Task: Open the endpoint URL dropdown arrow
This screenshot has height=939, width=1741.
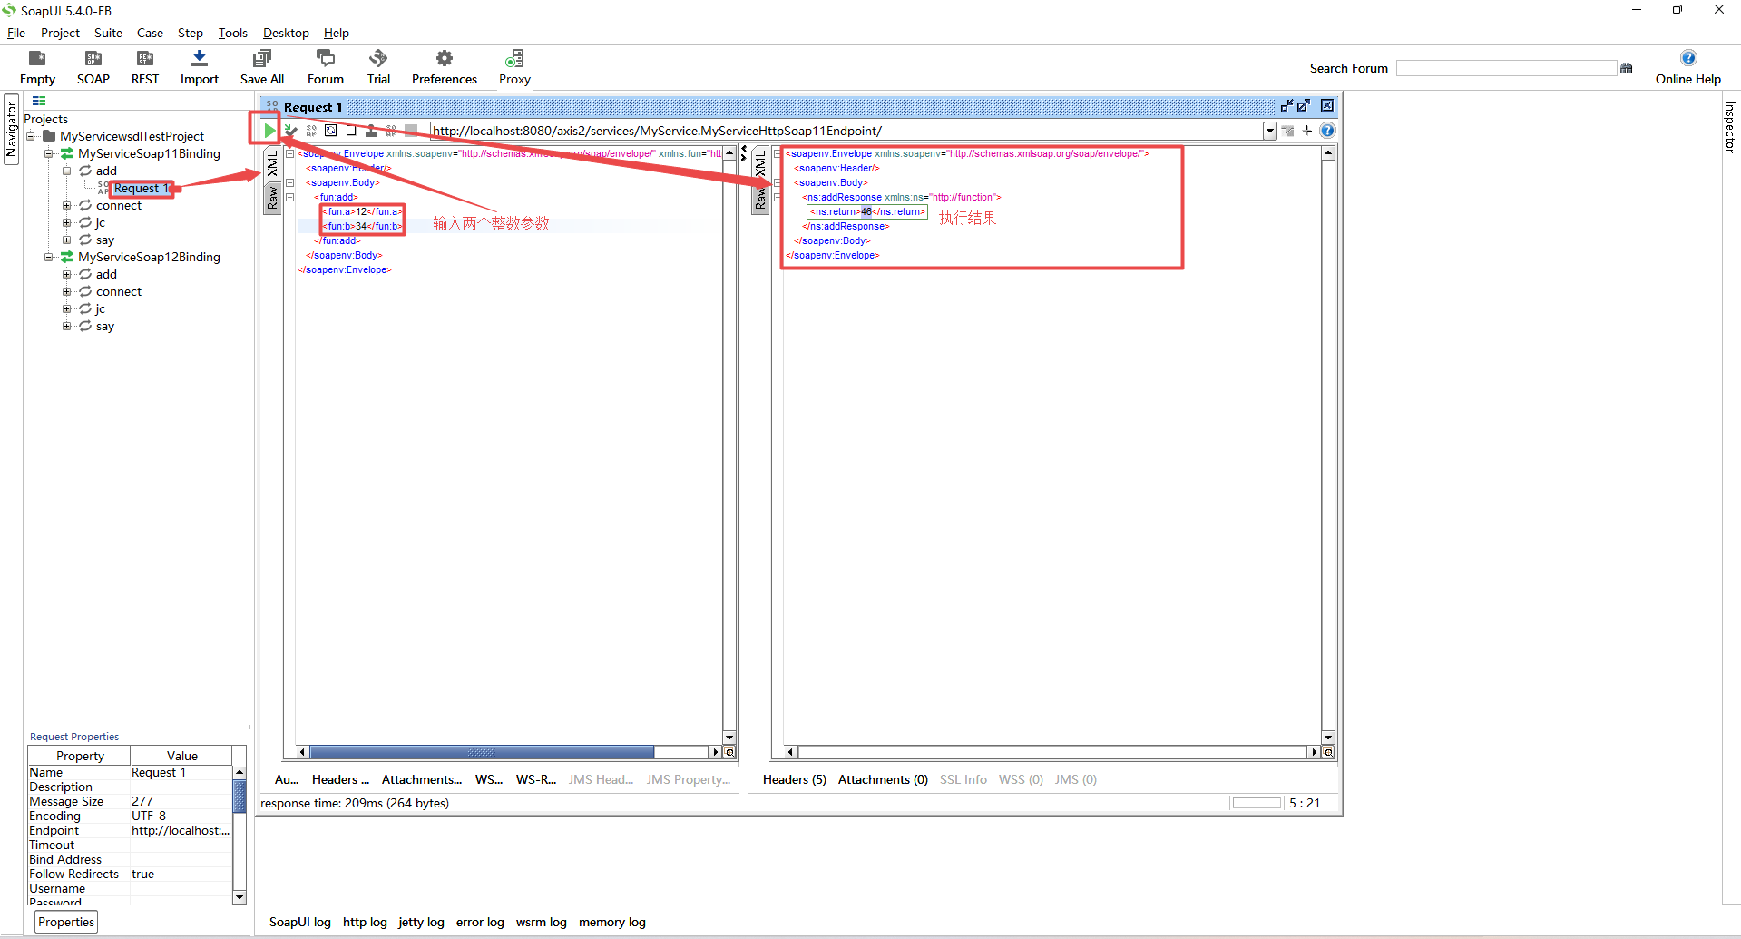Action: coord(1270,131)
